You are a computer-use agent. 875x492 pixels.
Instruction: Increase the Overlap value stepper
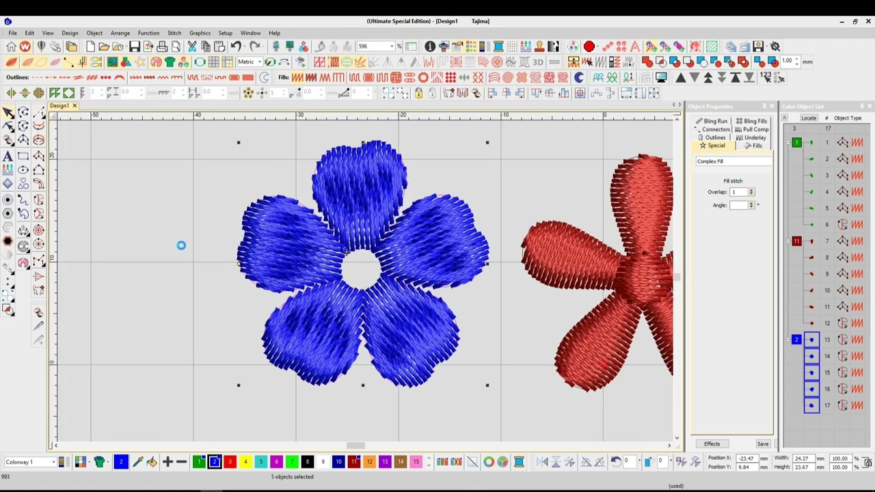click(751, 191)
